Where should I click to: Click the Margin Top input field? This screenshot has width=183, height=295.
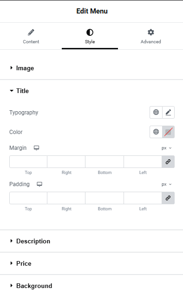click(x=28, y=161)
